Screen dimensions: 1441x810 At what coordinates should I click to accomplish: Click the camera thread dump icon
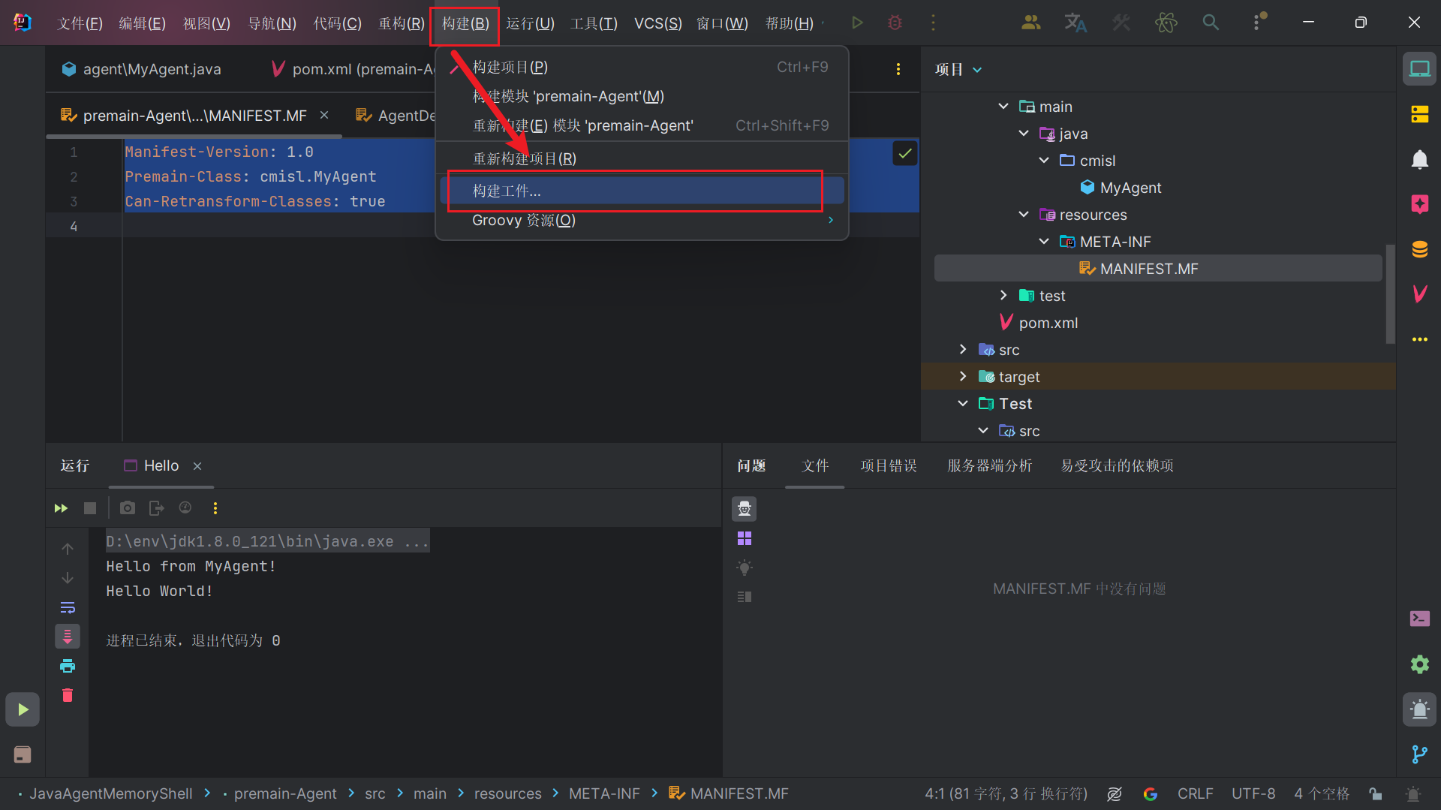pos(128,508)
